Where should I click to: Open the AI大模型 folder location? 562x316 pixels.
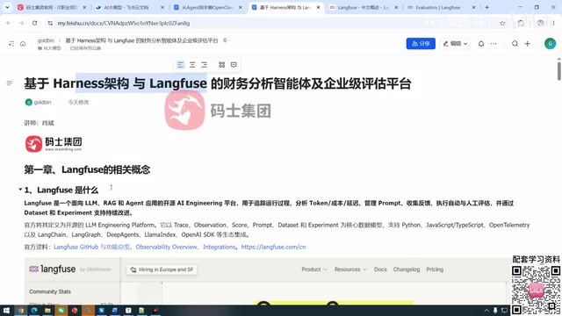coord(49,48)
